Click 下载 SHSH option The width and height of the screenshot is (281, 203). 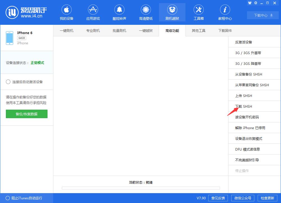244,107
